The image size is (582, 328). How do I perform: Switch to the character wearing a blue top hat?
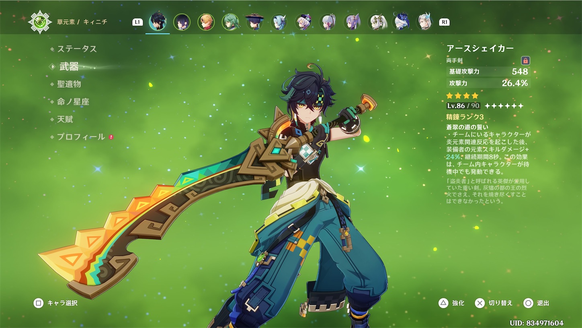[401, 22]
